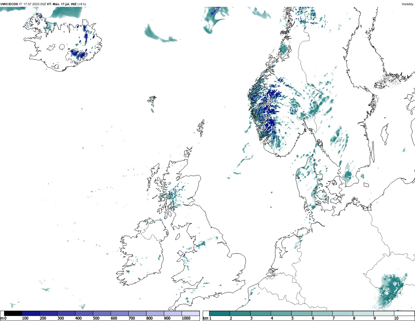Click the dark navy 100–200 m swatch
The image size is (415, 321).
pos(31,313)
